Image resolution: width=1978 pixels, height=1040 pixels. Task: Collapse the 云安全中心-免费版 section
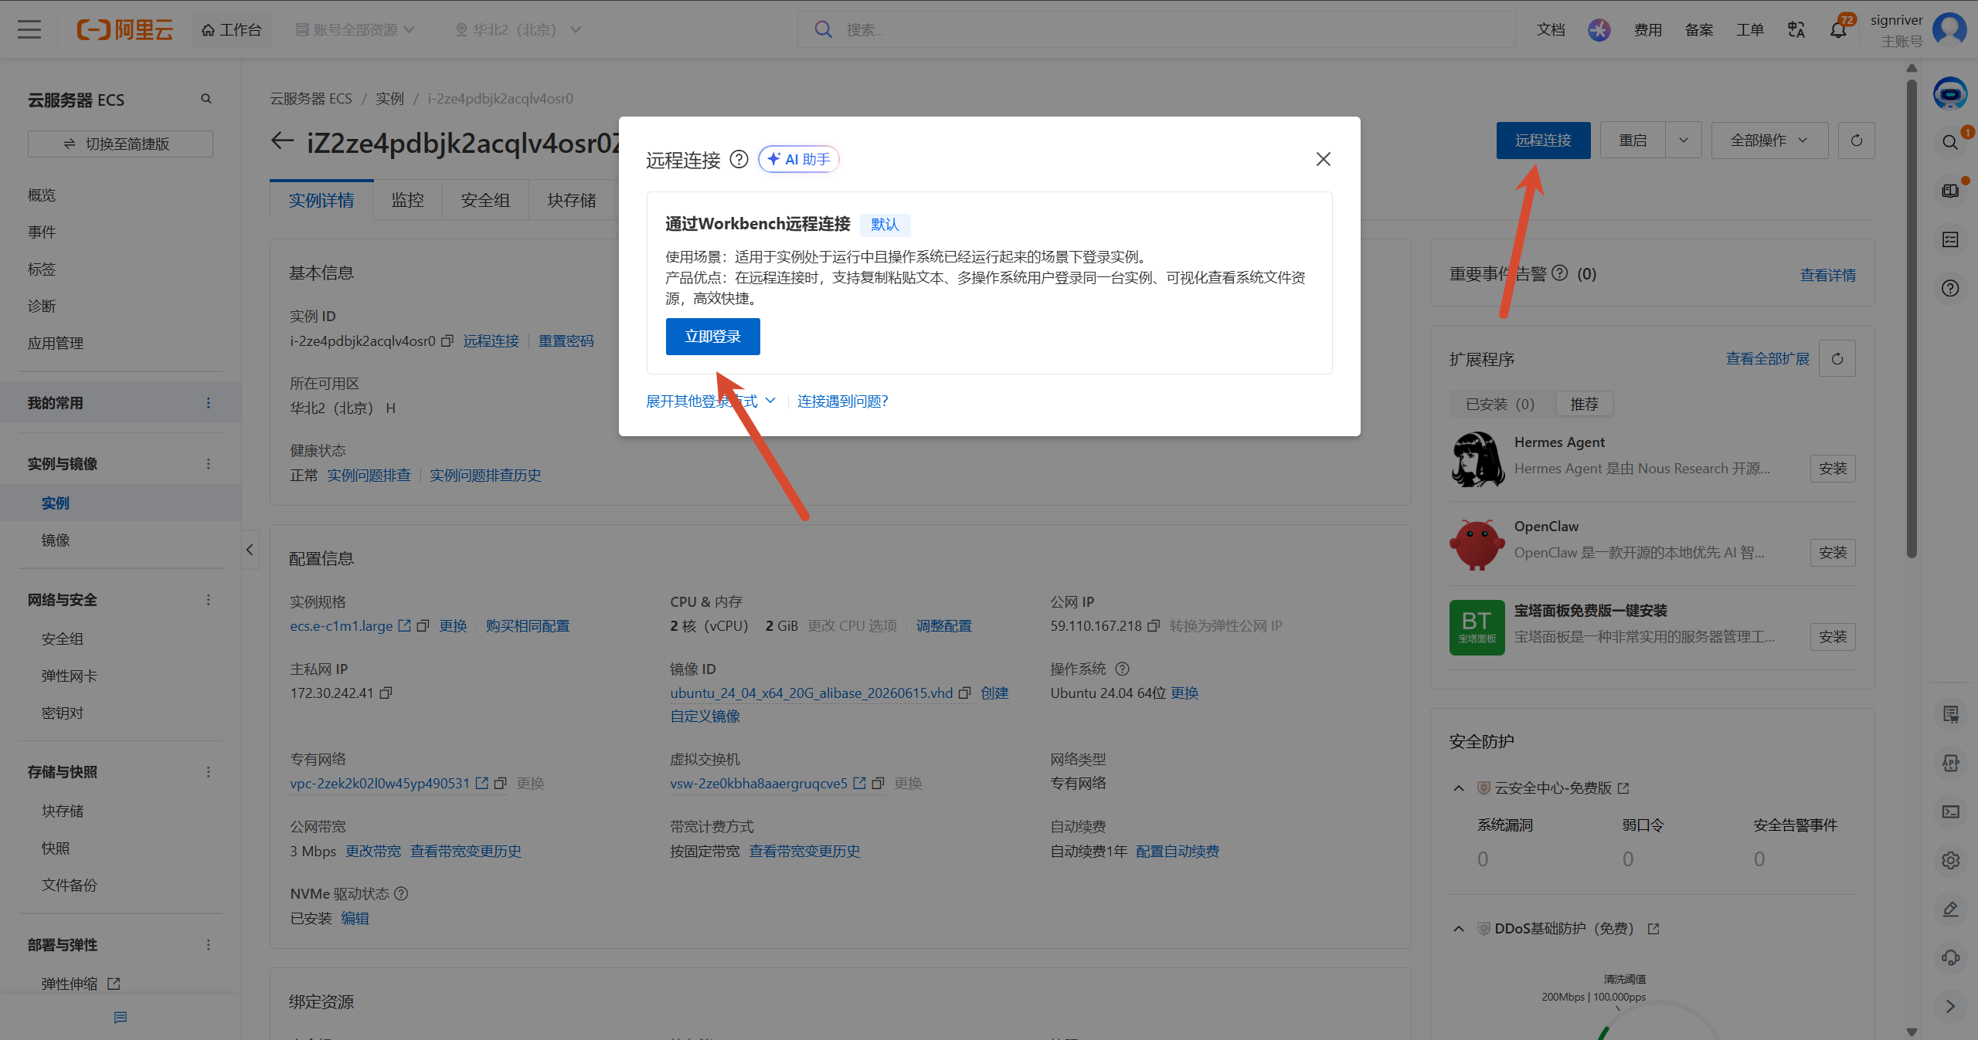1459,788
